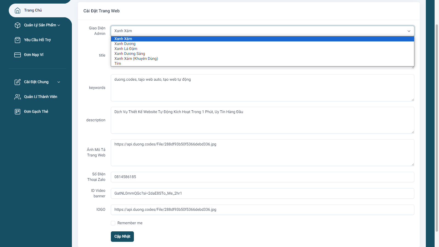Open the Đơn Nạp Ví link
Screen dimensions: 439x247
34,55
